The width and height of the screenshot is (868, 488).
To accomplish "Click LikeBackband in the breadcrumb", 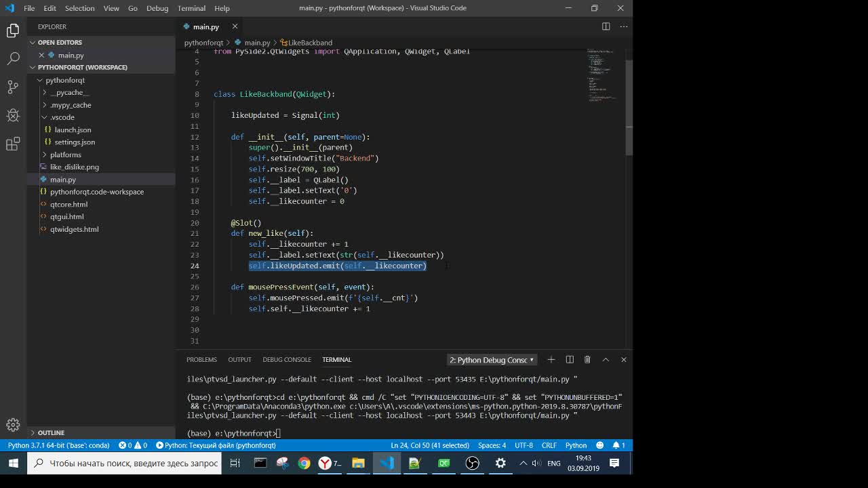I will pyautogui.click(x=306, y=43).
